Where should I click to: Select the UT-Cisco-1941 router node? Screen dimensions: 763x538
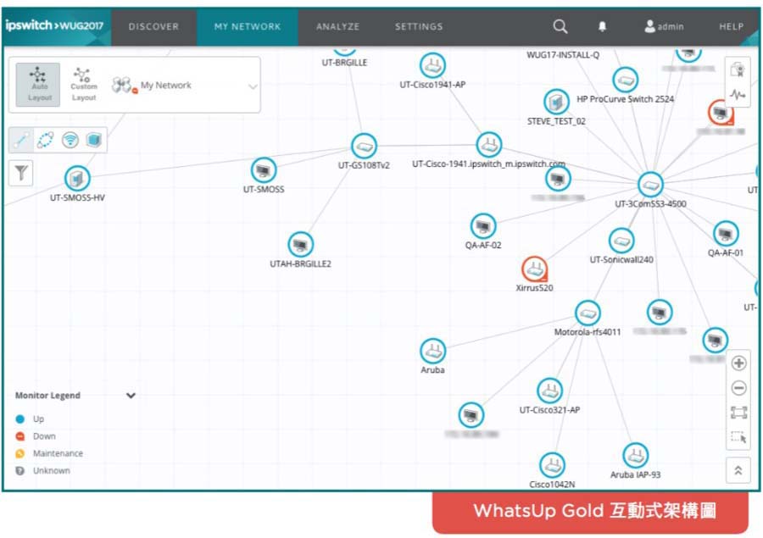pos(489,145)
